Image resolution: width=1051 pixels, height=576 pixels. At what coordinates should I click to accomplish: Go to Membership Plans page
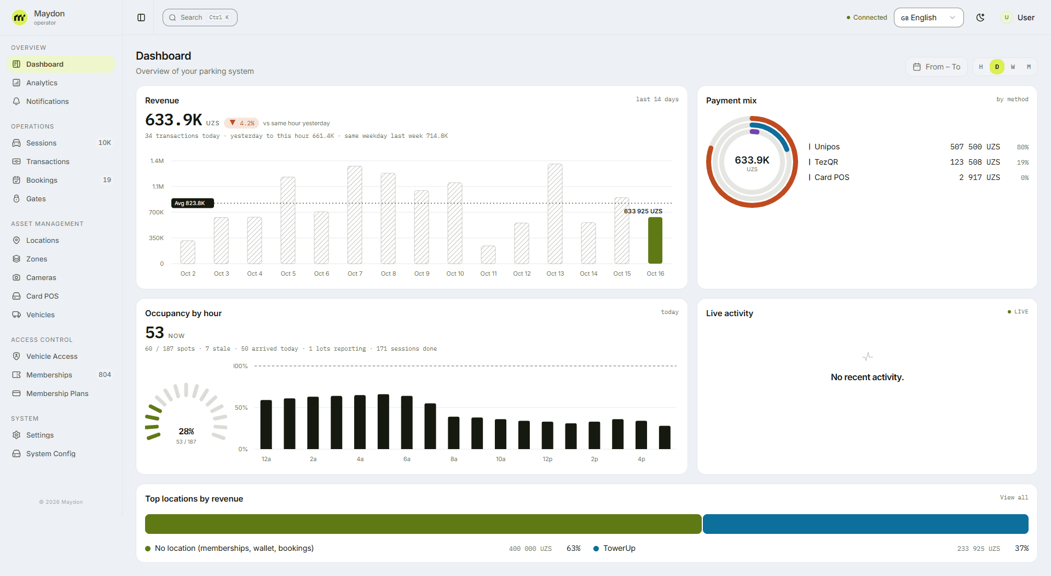coord(61,393)
